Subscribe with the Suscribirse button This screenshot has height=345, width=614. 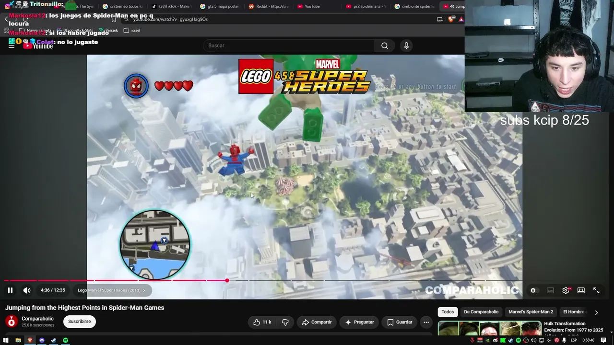coord(79,322)
